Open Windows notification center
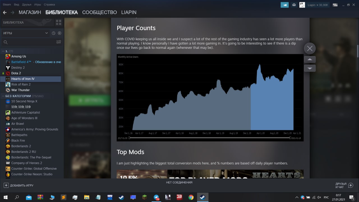The width and height of the screenshot is (359, 202). pyautogui.click(x=351, y=198)
